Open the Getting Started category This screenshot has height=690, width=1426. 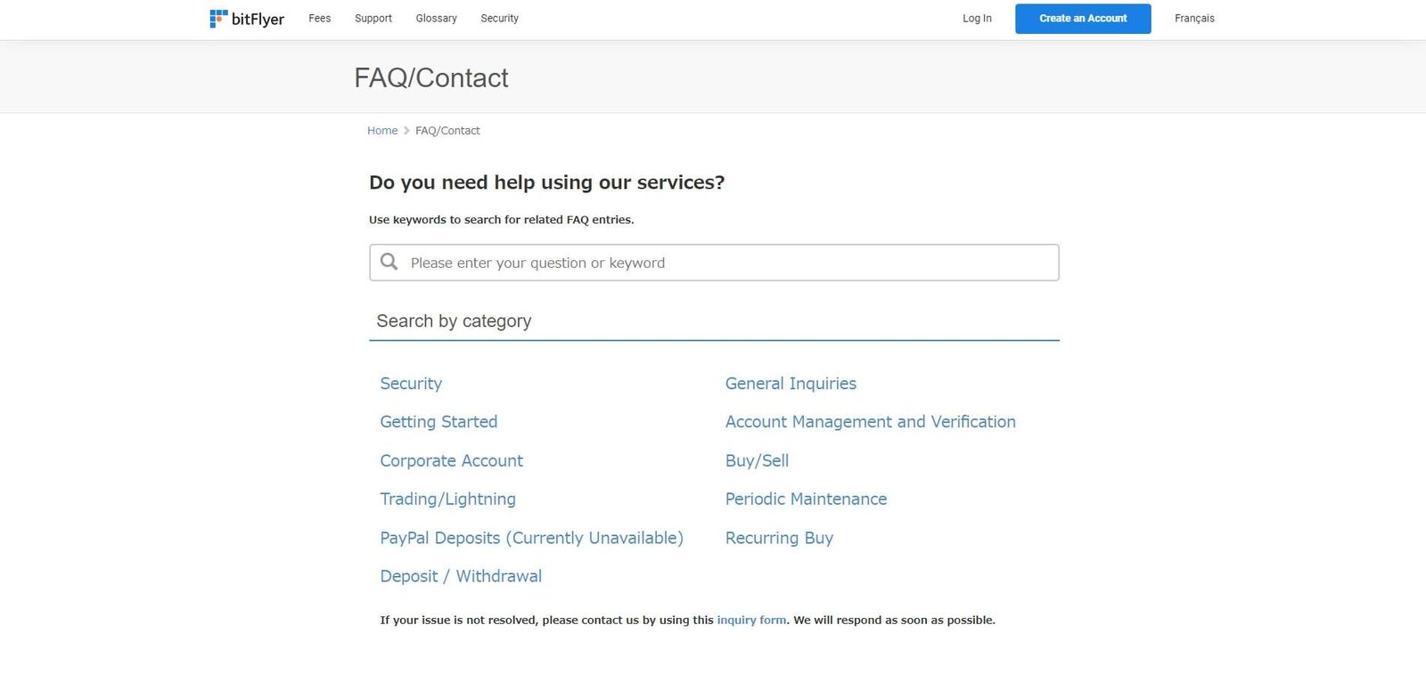coord(438,422)
